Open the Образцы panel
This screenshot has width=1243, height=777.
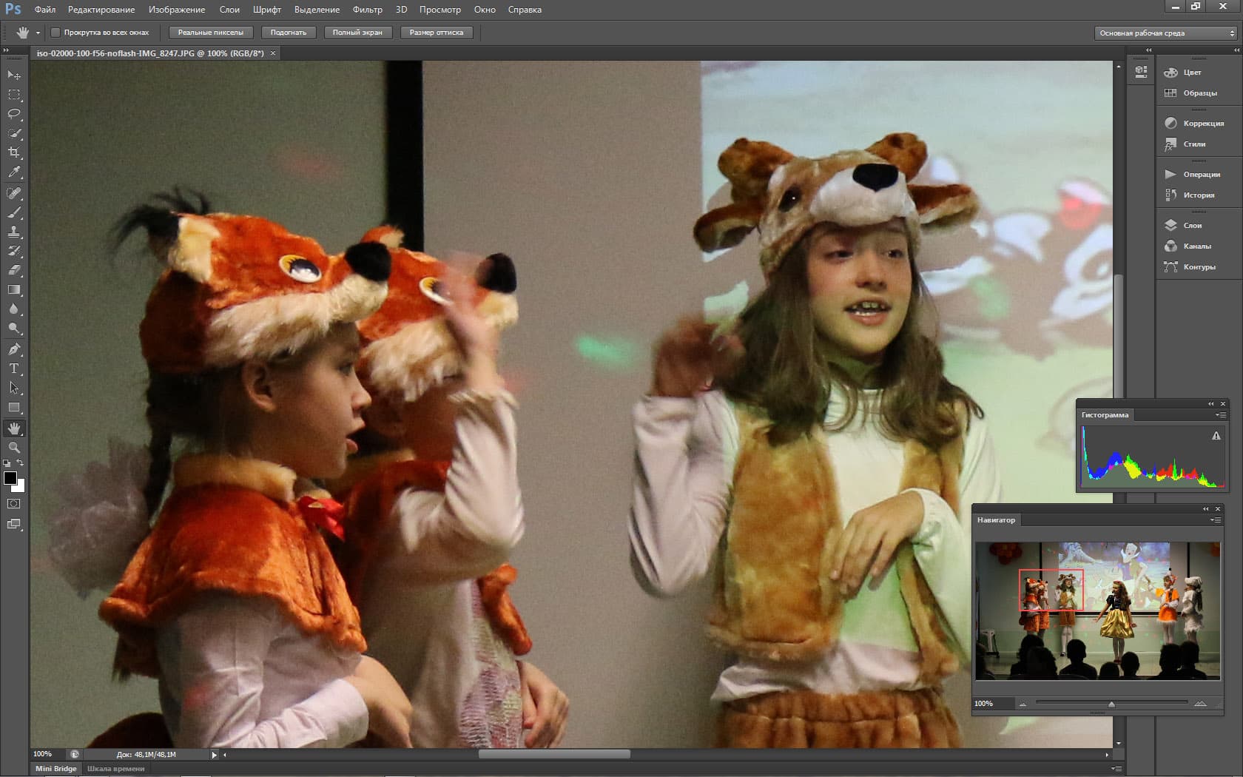click(1199, 93)
